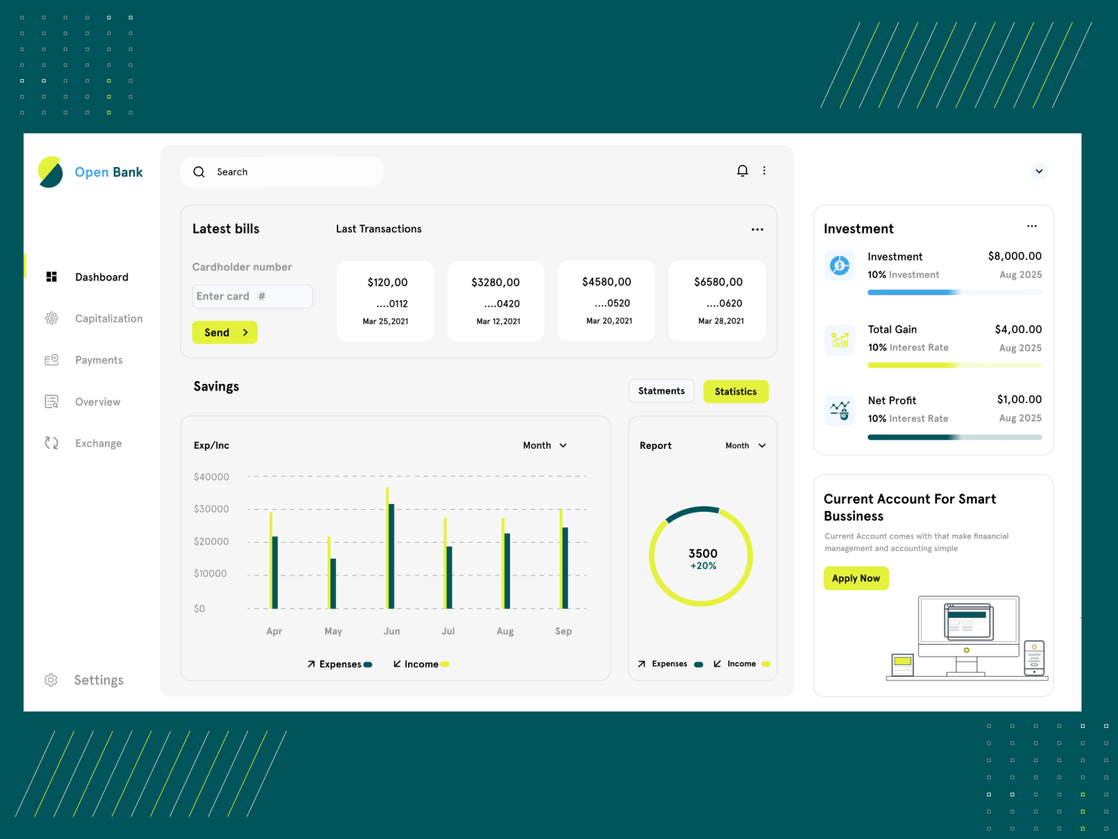This screenshot has width=1118, height=839.
Task: Open the Month selector in the Report panel
Action: click(x=744, y=445)
